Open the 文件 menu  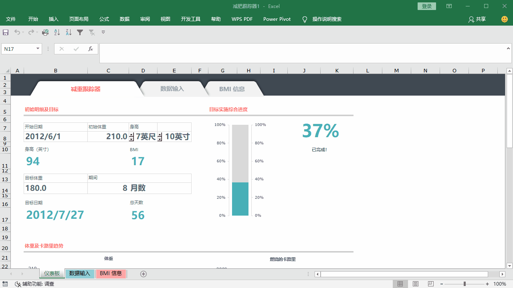11,19
